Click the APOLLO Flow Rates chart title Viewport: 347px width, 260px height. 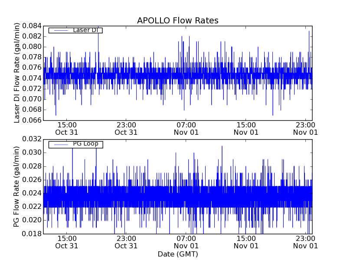(177, 21)
